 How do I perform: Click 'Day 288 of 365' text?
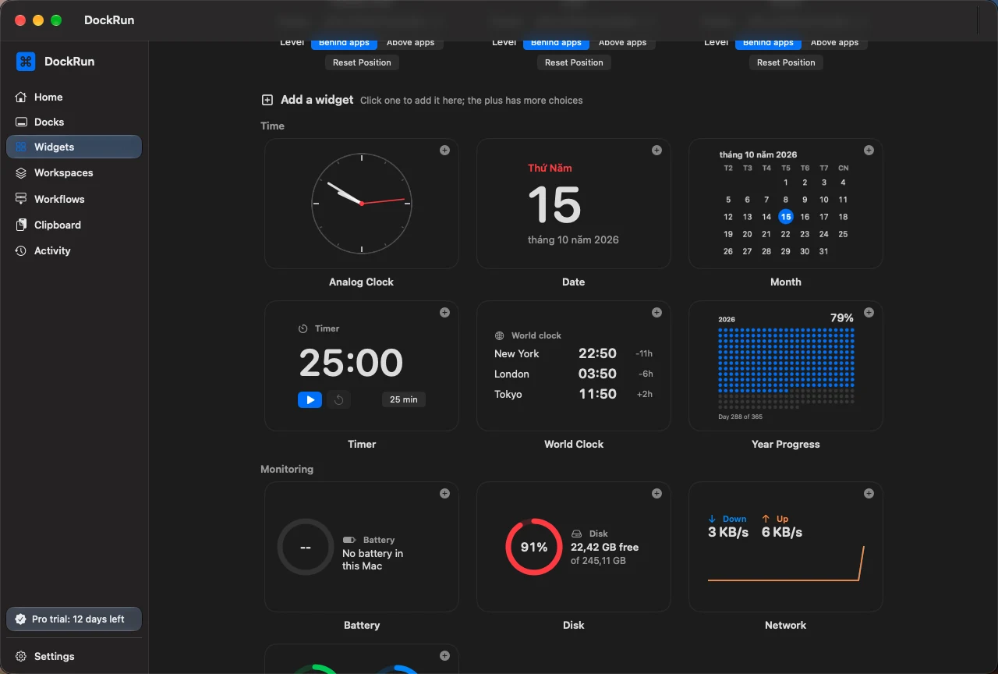click(740, 417)
